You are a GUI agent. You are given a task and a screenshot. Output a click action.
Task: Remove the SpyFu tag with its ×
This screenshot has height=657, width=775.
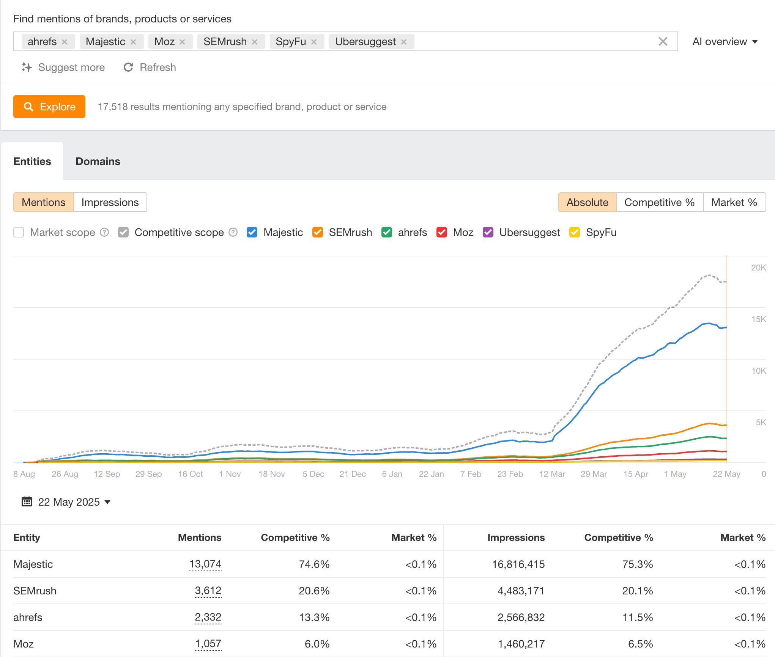pos(314,42)
